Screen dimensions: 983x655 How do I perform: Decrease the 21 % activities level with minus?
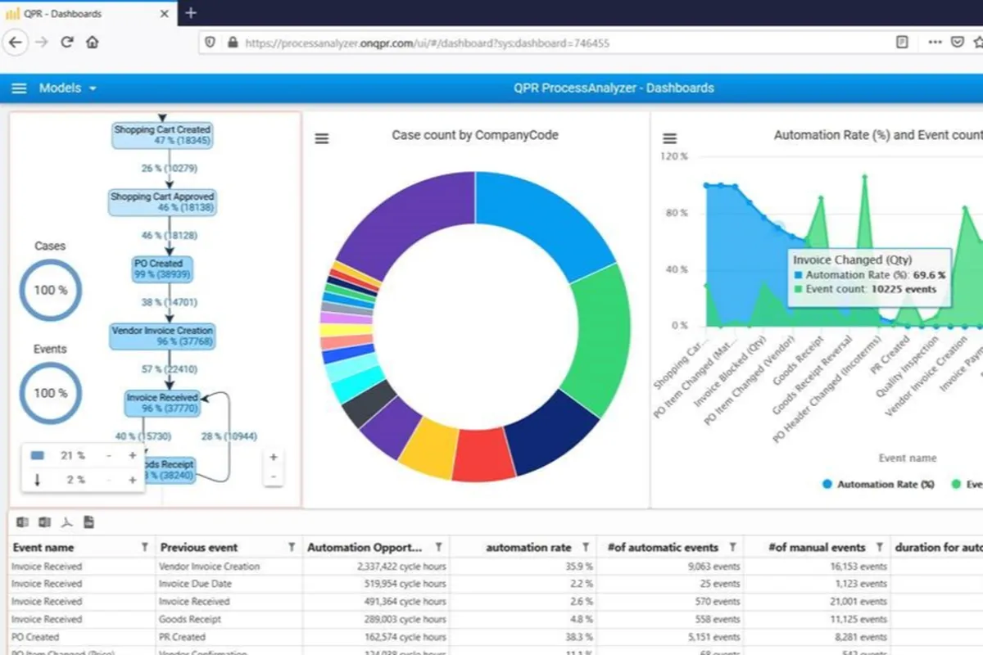pos(109,455)
